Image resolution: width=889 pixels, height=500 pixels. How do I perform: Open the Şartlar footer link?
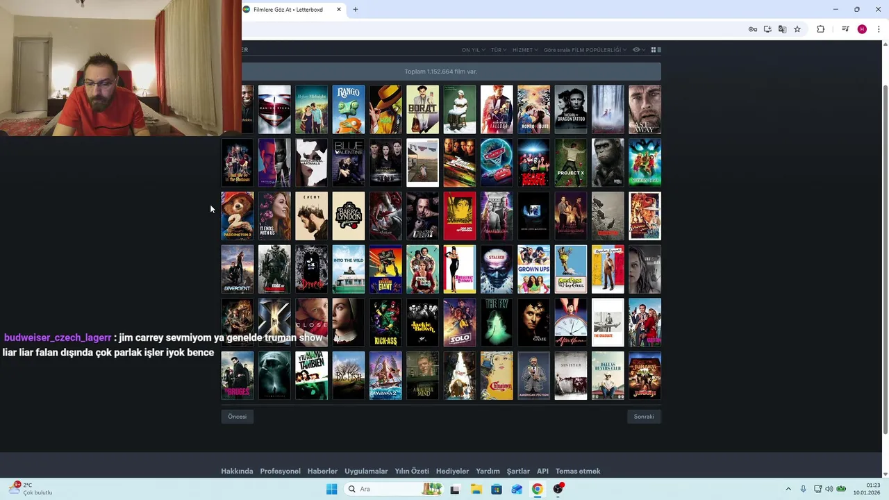[518, 471]
